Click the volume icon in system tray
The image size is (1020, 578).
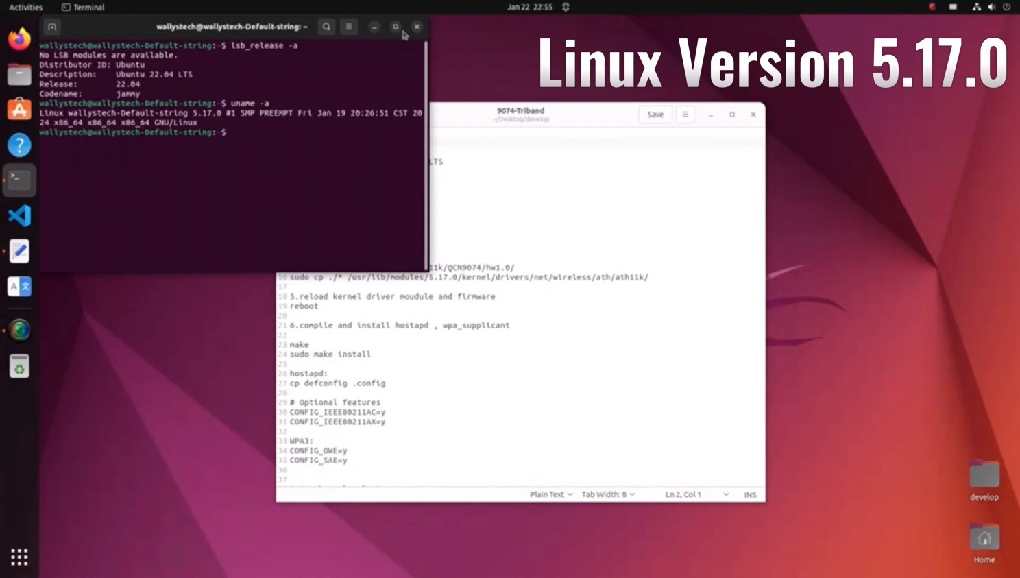991,7
